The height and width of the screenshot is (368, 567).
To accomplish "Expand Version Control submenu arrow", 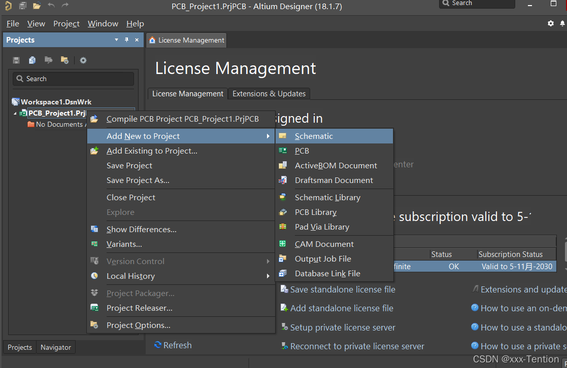I will point(268,261).
